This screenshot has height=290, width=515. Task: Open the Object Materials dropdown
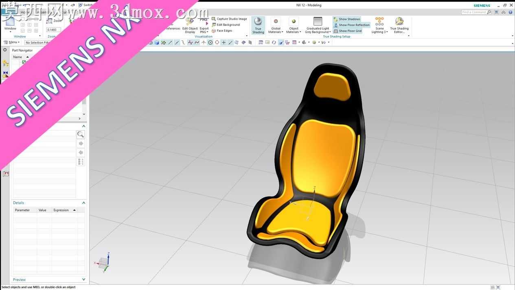click(x=294, y=25)
